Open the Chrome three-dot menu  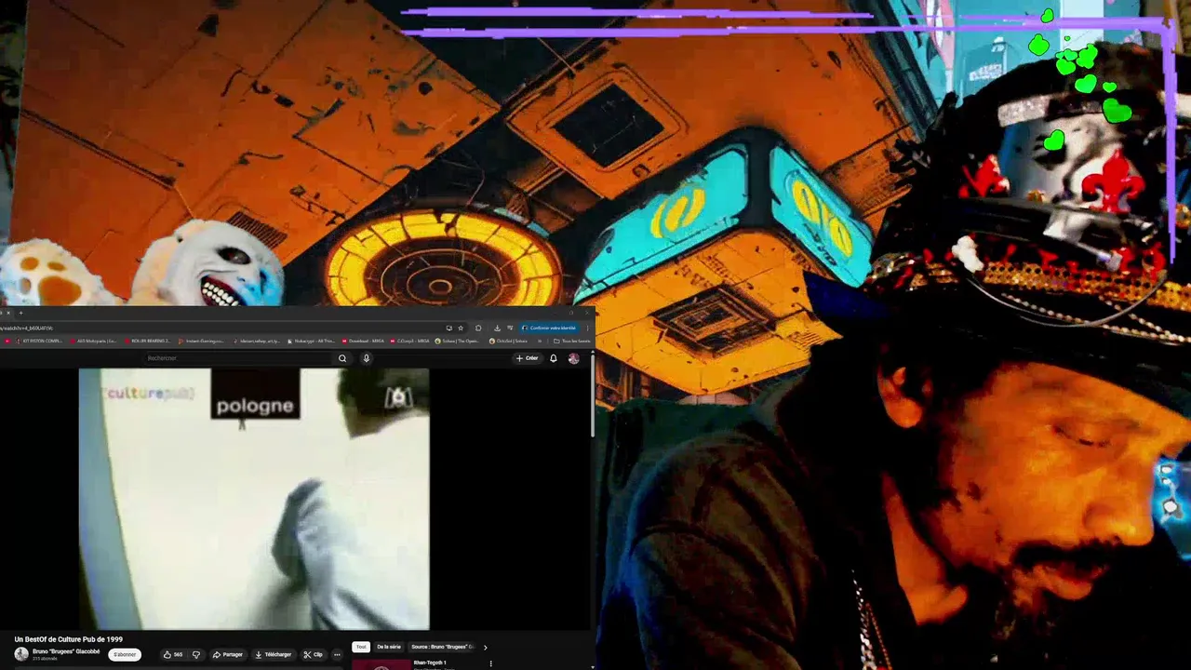pyautogui.click(x=587, y=328)
